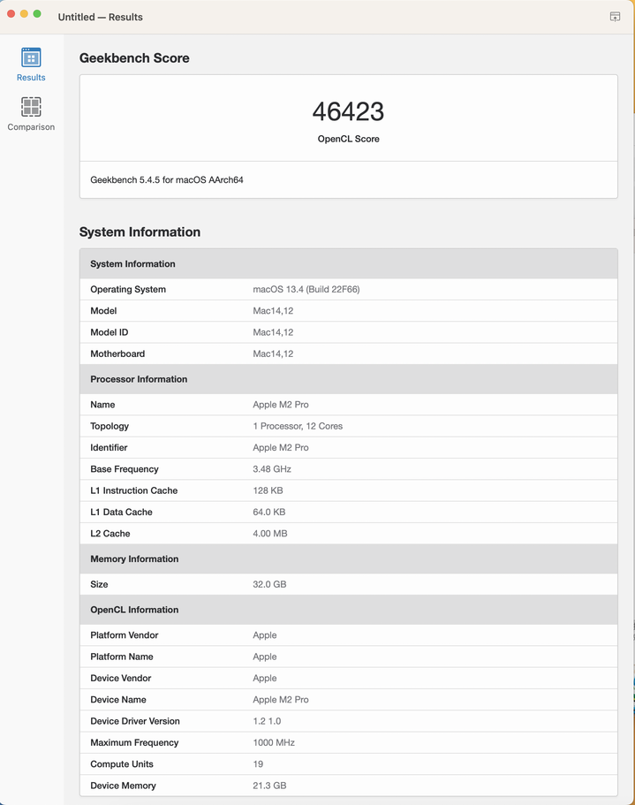Click '1 Processor, 12 Cores' topology value

tap(298, 427)
